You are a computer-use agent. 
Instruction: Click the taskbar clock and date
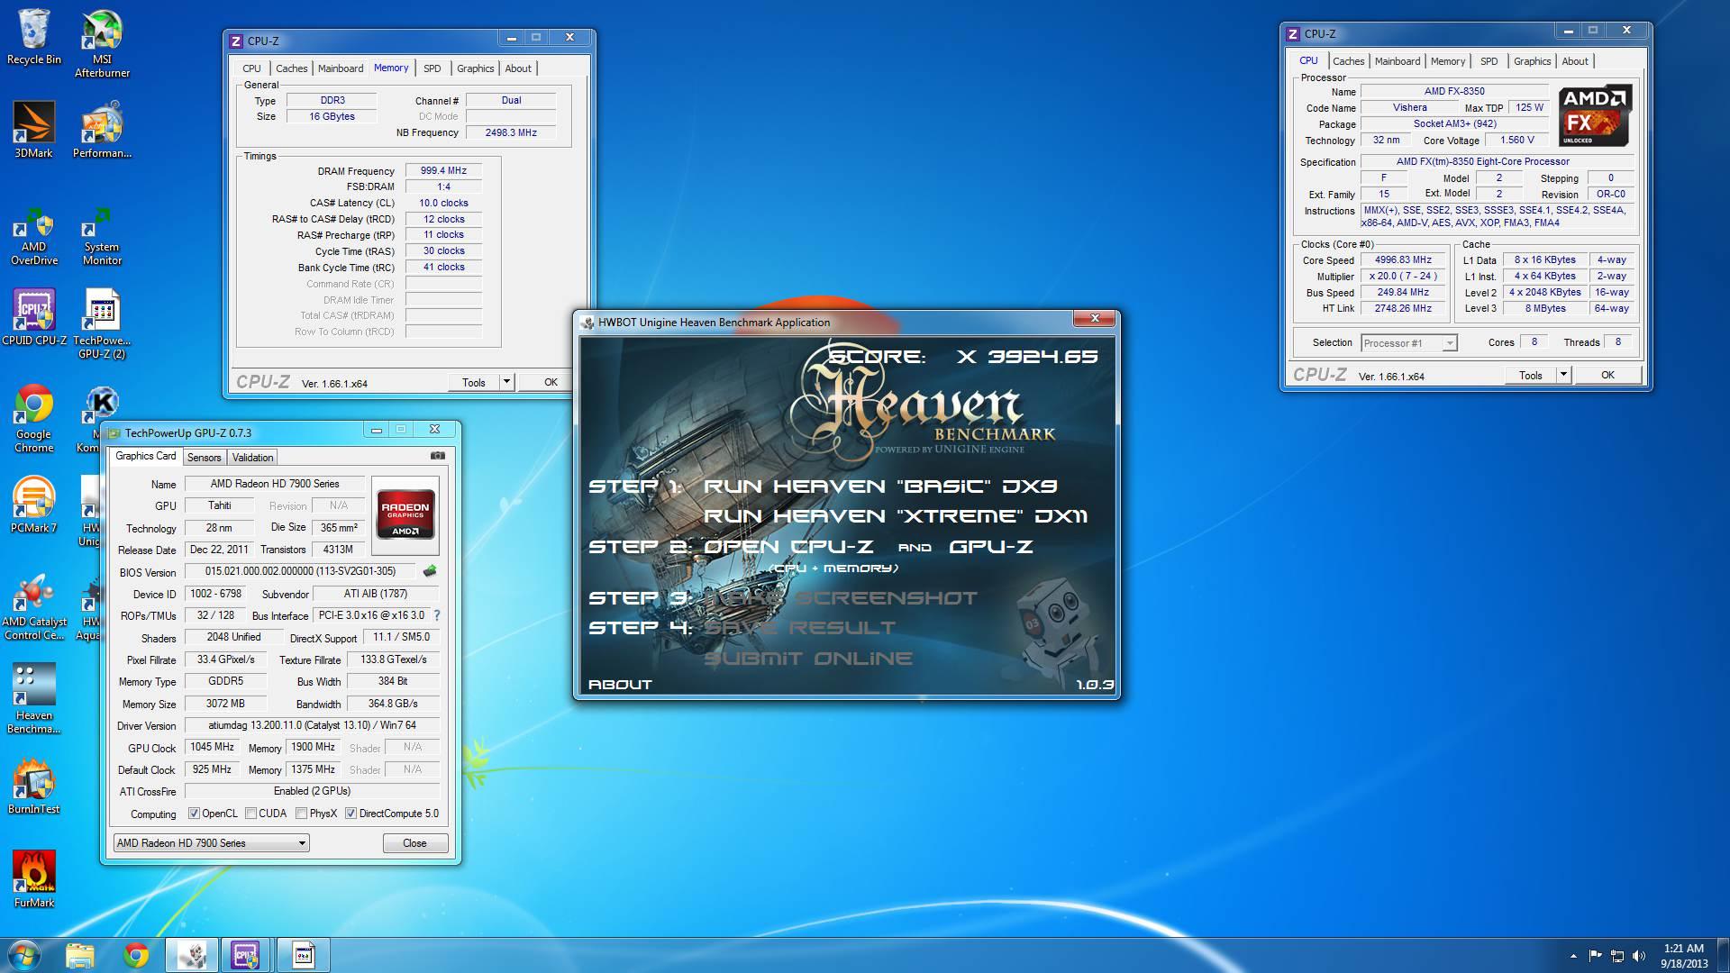click(x=1683, y=956)
